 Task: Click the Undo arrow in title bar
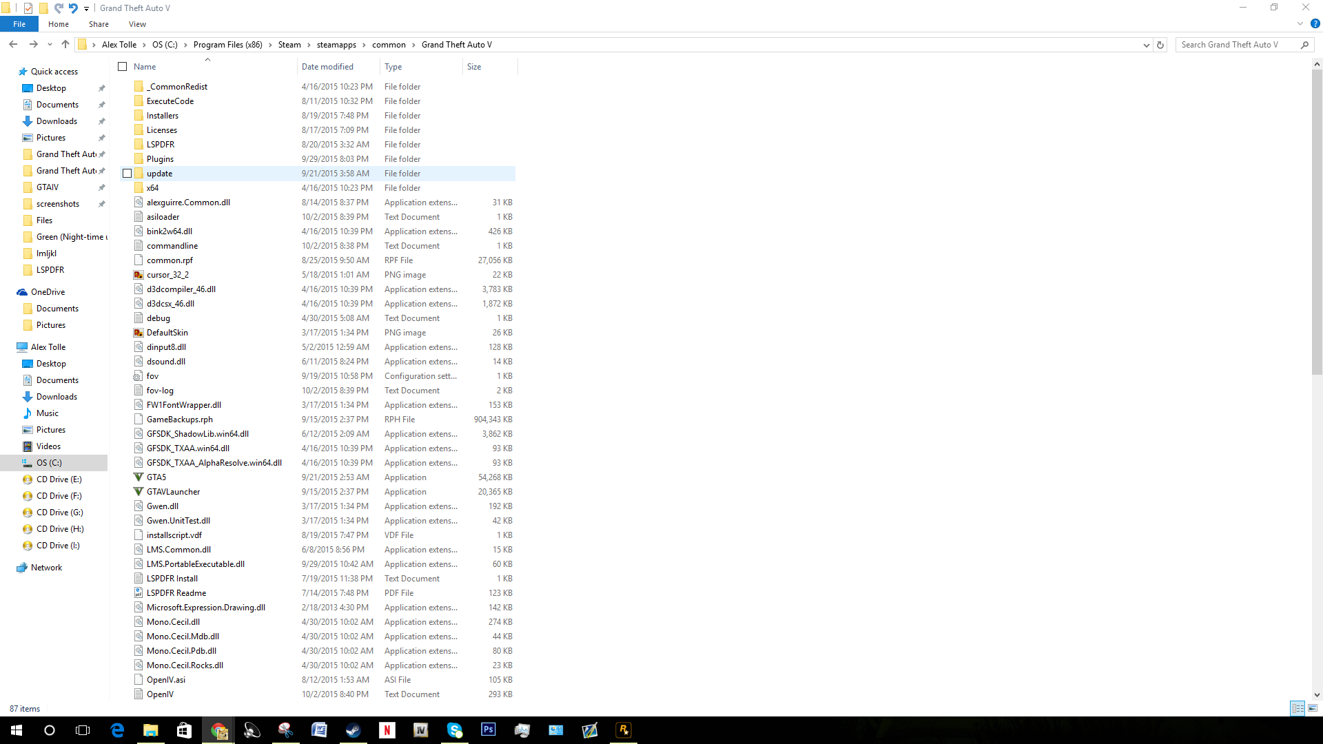click(x=73, y=8)
